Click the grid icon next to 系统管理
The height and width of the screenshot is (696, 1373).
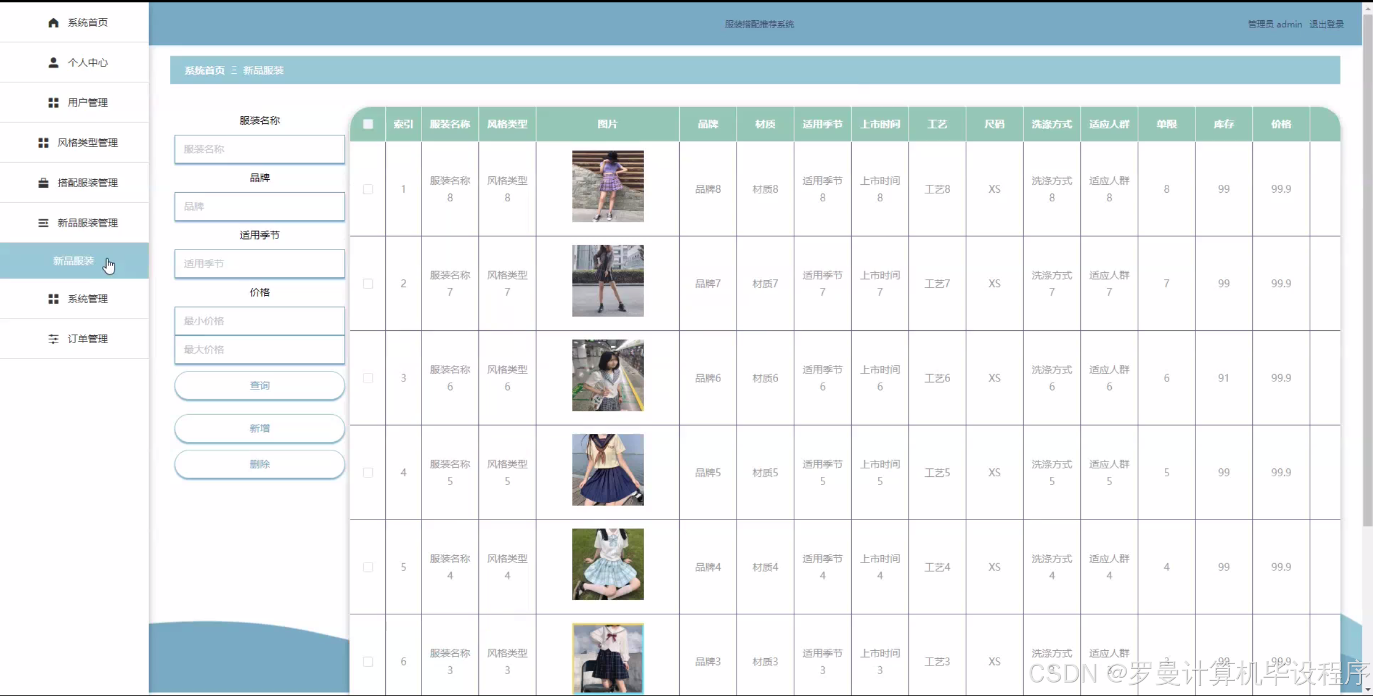pos(53,299)
